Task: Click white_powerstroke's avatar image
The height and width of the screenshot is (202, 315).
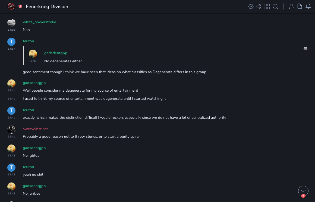Action: (11, 23)
